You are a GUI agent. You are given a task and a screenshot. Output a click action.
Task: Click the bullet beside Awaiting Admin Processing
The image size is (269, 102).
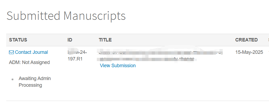pyautogui.click(x=12, y=79)
